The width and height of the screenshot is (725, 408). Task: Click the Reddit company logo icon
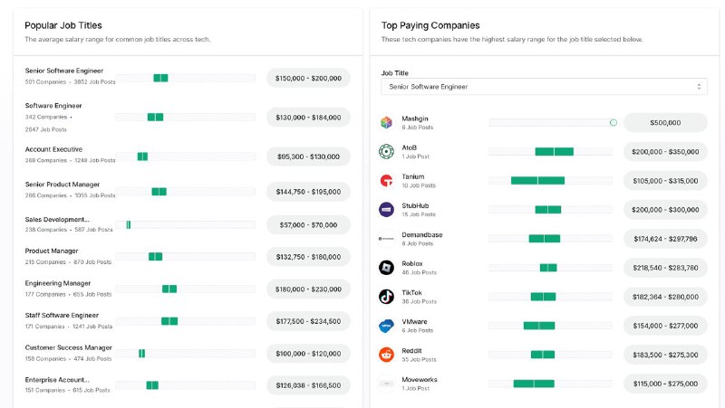(385, 354)
